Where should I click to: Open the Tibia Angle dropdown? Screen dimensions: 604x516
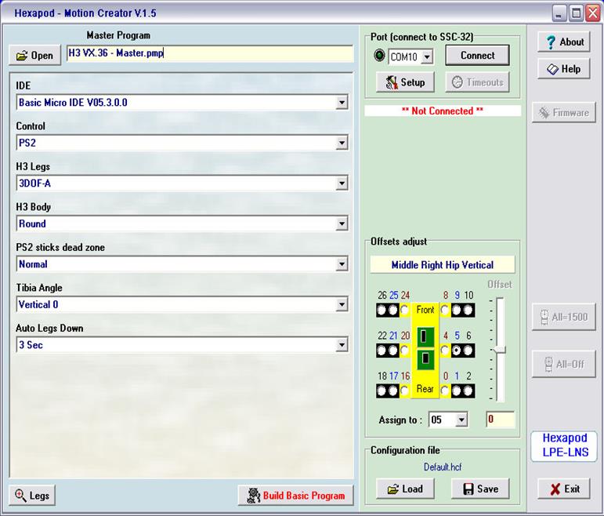pos(342,305)
